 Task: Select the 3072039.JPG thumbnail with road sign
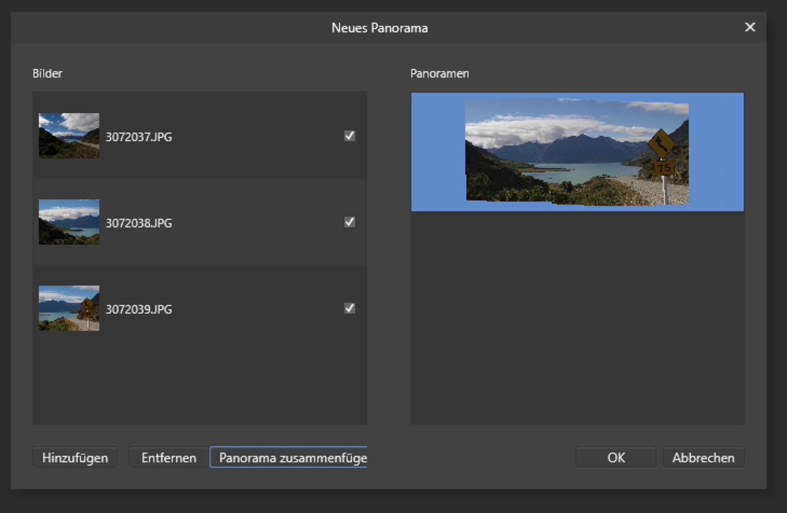pyautogui.click(x=69, y=308)
